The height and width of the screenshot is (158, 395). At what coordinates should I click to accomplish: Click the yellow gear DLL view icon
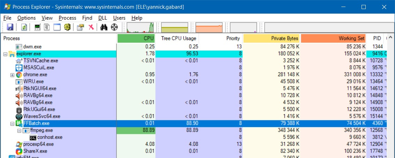pyautogui.click(x=67, y=27)
